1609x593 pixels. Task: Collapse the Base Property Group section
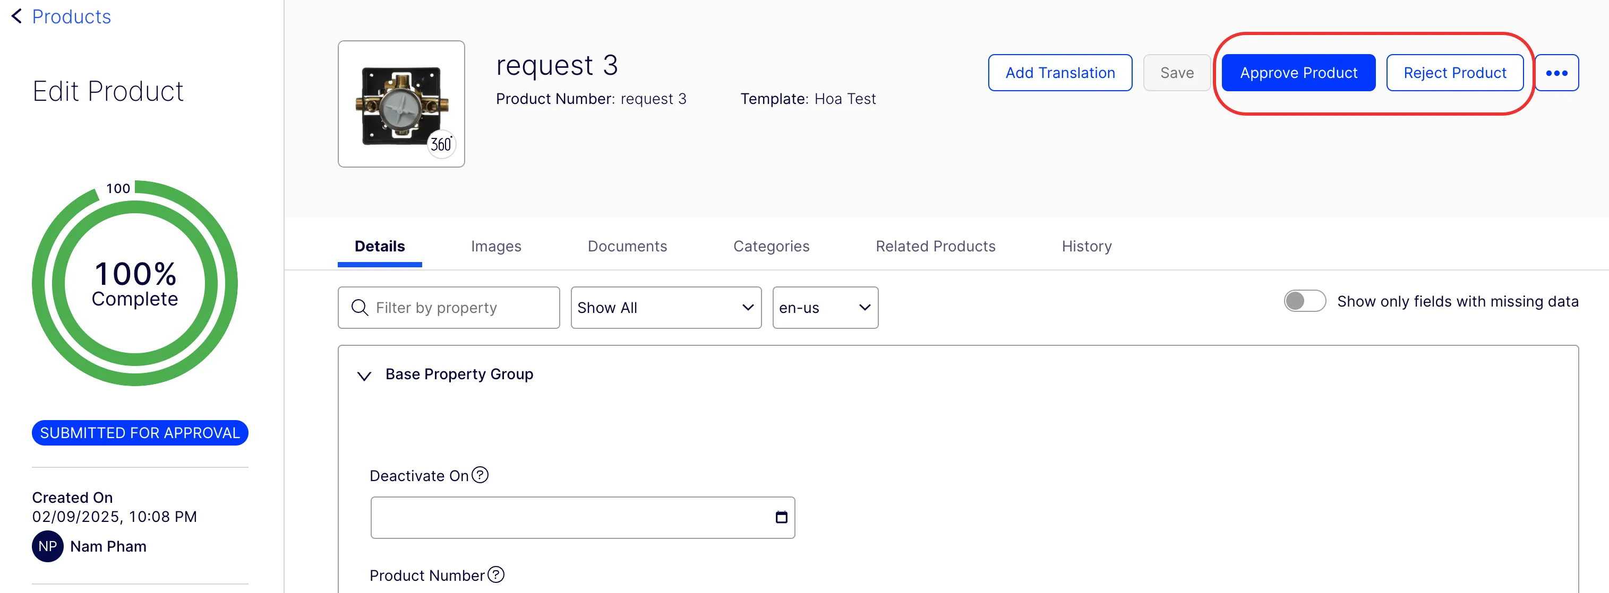tap(364, 376)
